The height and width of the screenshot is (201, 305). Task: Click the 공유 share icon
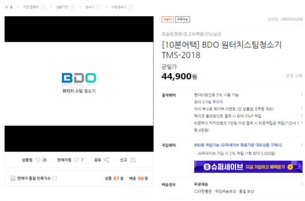click(106, 160)
